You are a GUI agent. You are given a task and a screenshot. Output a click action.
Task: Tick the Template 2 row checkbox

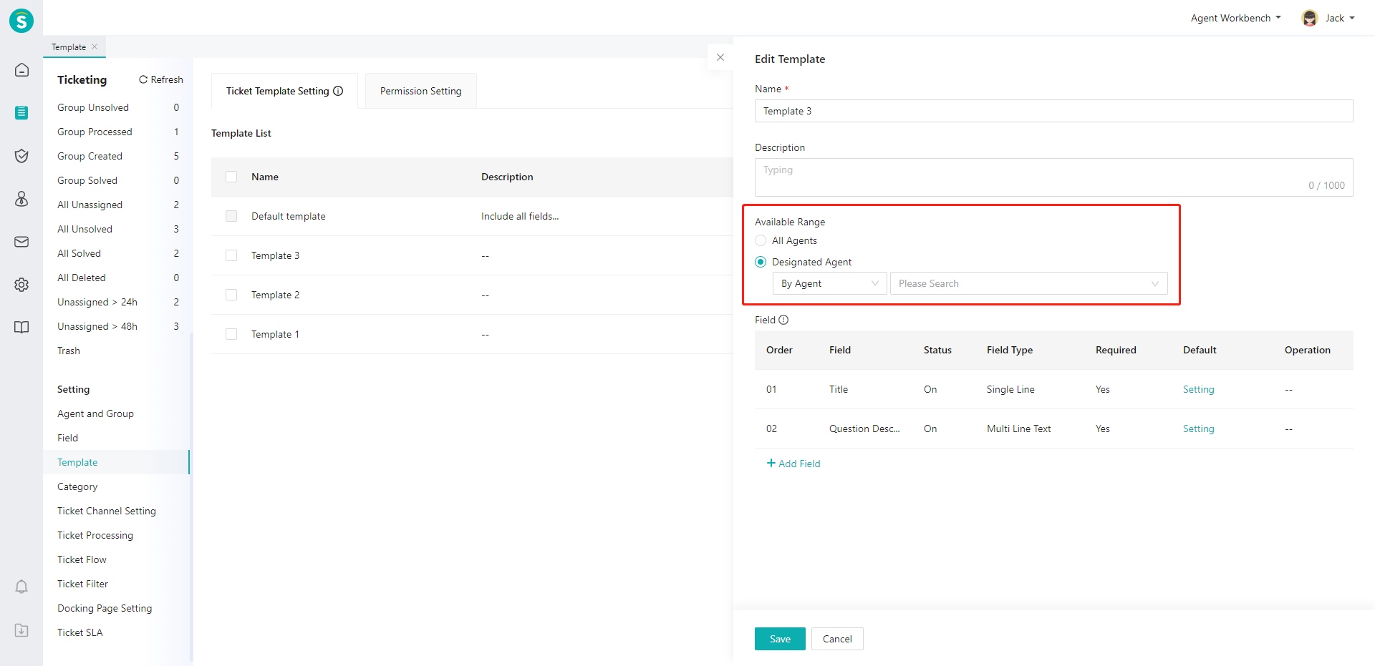coord(231,295)
